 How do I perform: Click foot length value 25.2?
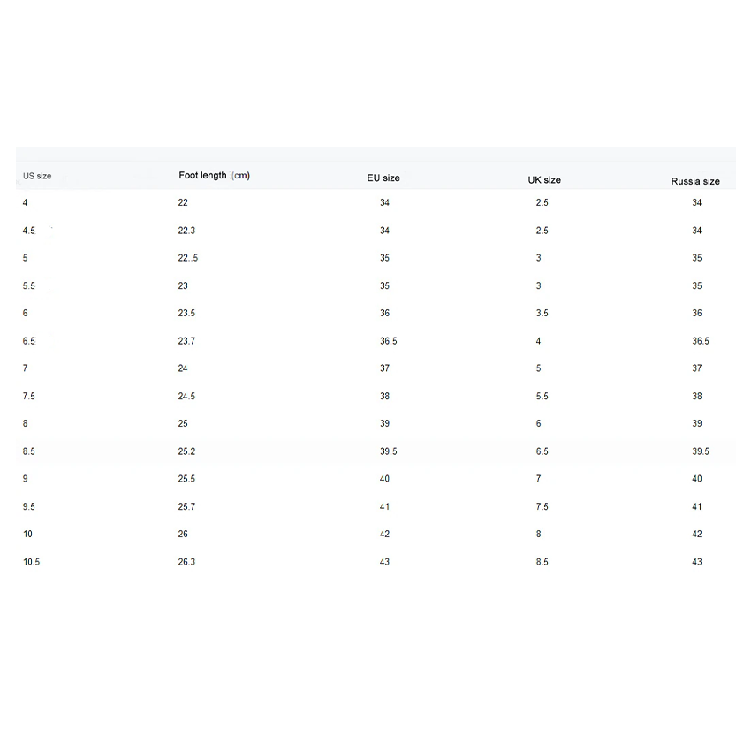tap(186, 451)
